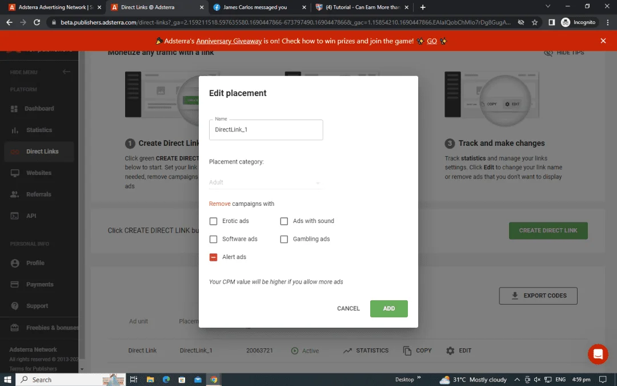Click COPY for DirectLink_1 row
Viewport: 617px width, 386px height.
point(418,351)
